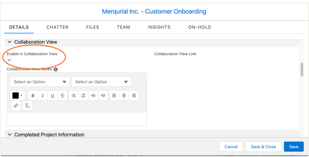Uncheck Enable in Collaboration View
Image resolution: width=309 pixels, height=157 pixels.
(x=9, y=60)
